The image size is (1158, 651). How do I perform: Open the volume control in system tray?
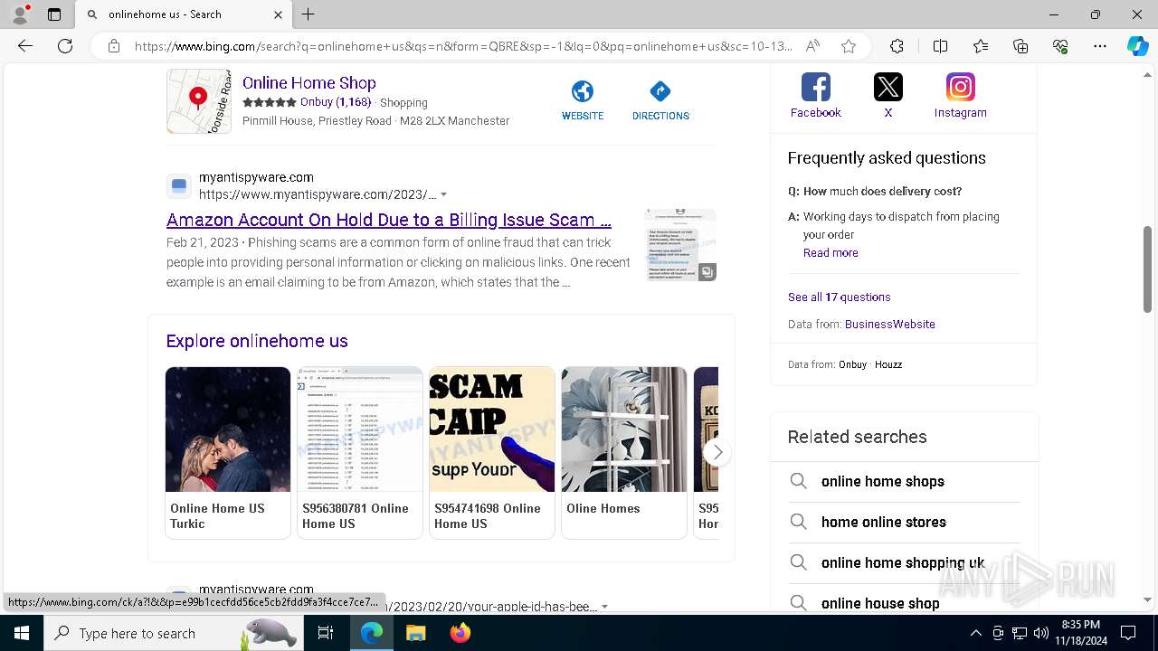coord(1041,633)
